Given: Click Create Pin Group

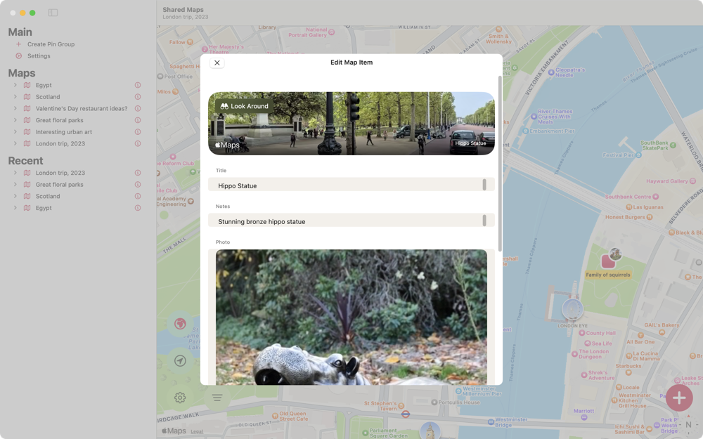Looking at the screenshot, I should click(x=51, y=44).
